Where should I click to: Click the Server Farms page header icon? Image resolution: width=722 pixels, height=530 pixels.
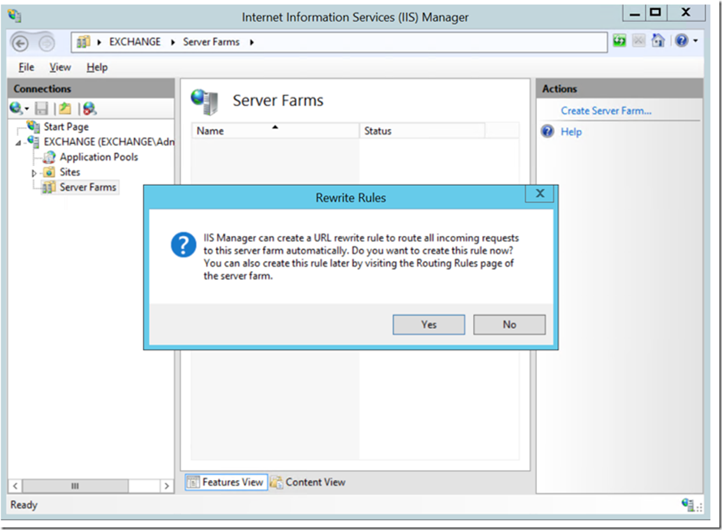(205, 102)
